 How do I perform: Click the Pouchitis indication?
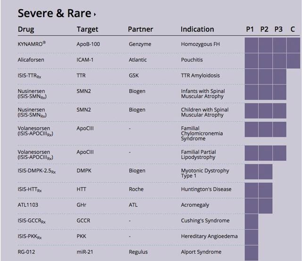(x=192, y=60)
